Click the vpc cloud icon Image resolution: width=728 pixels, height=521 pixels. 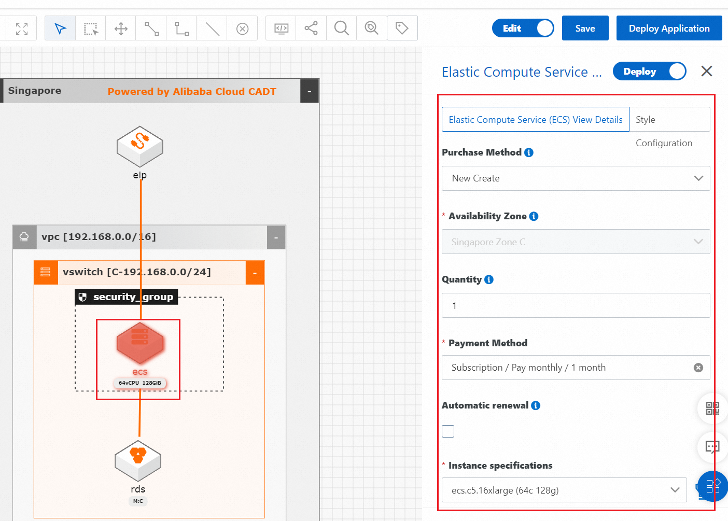pyautogui.click(x=24, y=237)
